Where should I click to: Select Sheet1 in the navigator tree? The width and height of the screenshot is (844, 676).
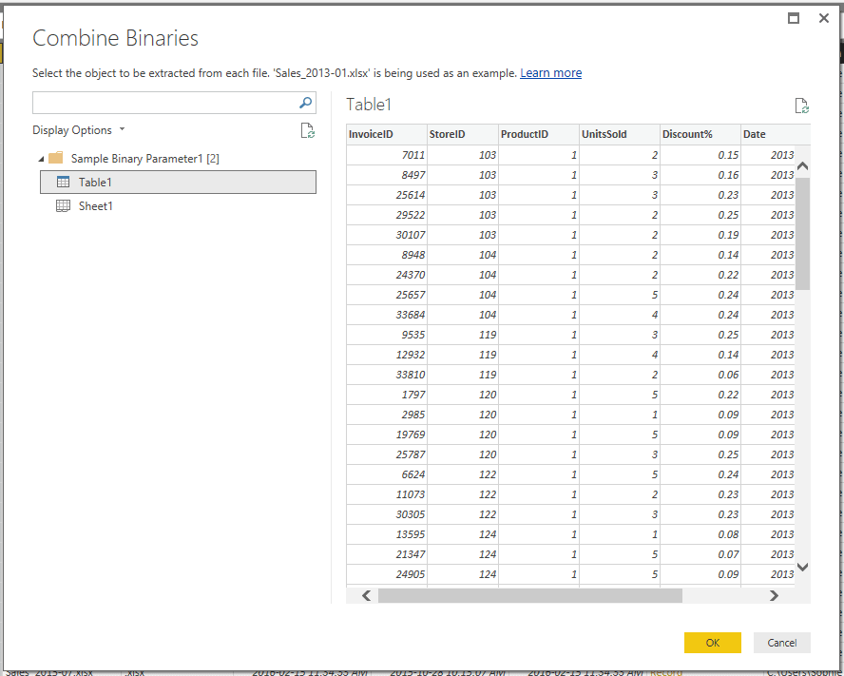(x=95, y=206)
